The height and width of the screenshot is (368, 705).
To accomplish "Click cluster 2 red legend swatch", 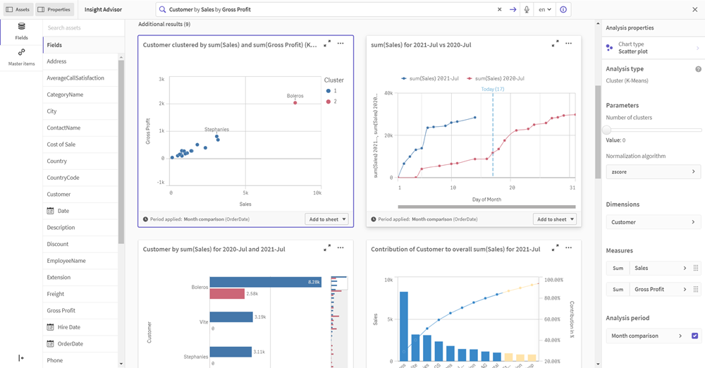I will pos(329,102).
